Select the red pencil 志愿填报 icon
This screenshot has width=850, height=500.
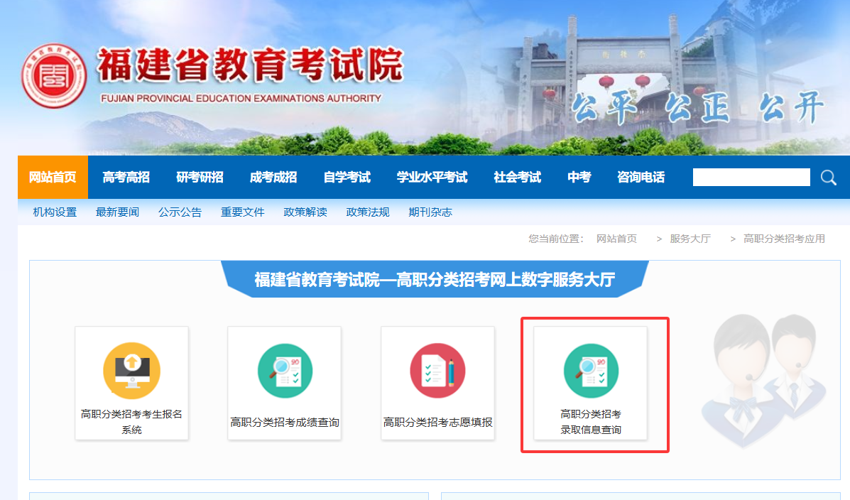click(x=437, y=370)
